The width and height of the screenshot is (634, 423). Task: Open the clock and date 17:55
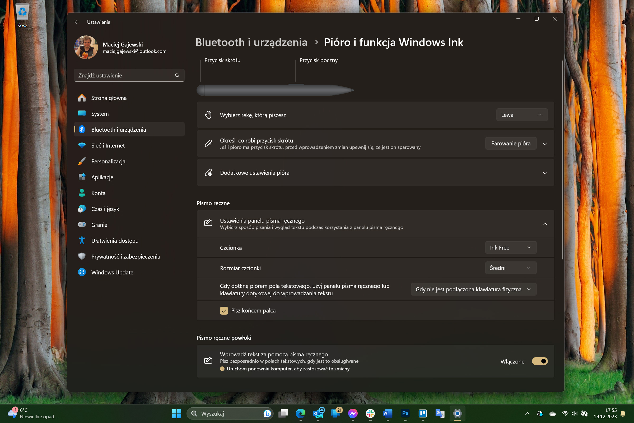pos(605,413)
